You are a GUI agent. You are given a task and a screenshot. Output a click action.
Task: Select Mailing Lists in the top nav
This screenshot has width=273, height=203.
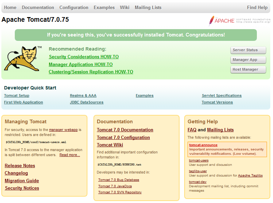[x=148, y=7]
